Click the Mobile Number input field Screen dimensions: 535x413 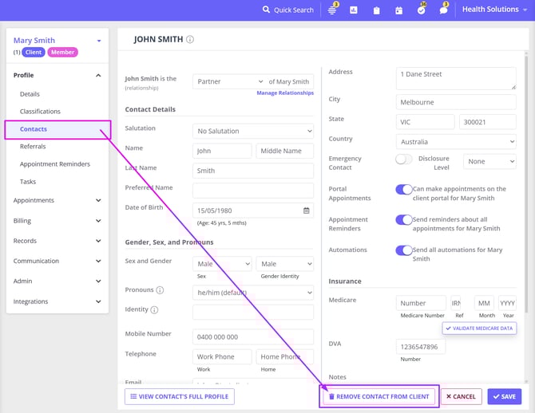[252, 336]
